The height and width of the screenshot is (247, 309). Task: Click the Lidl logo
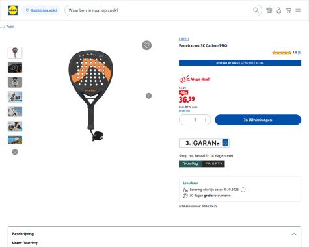[12, 10]
